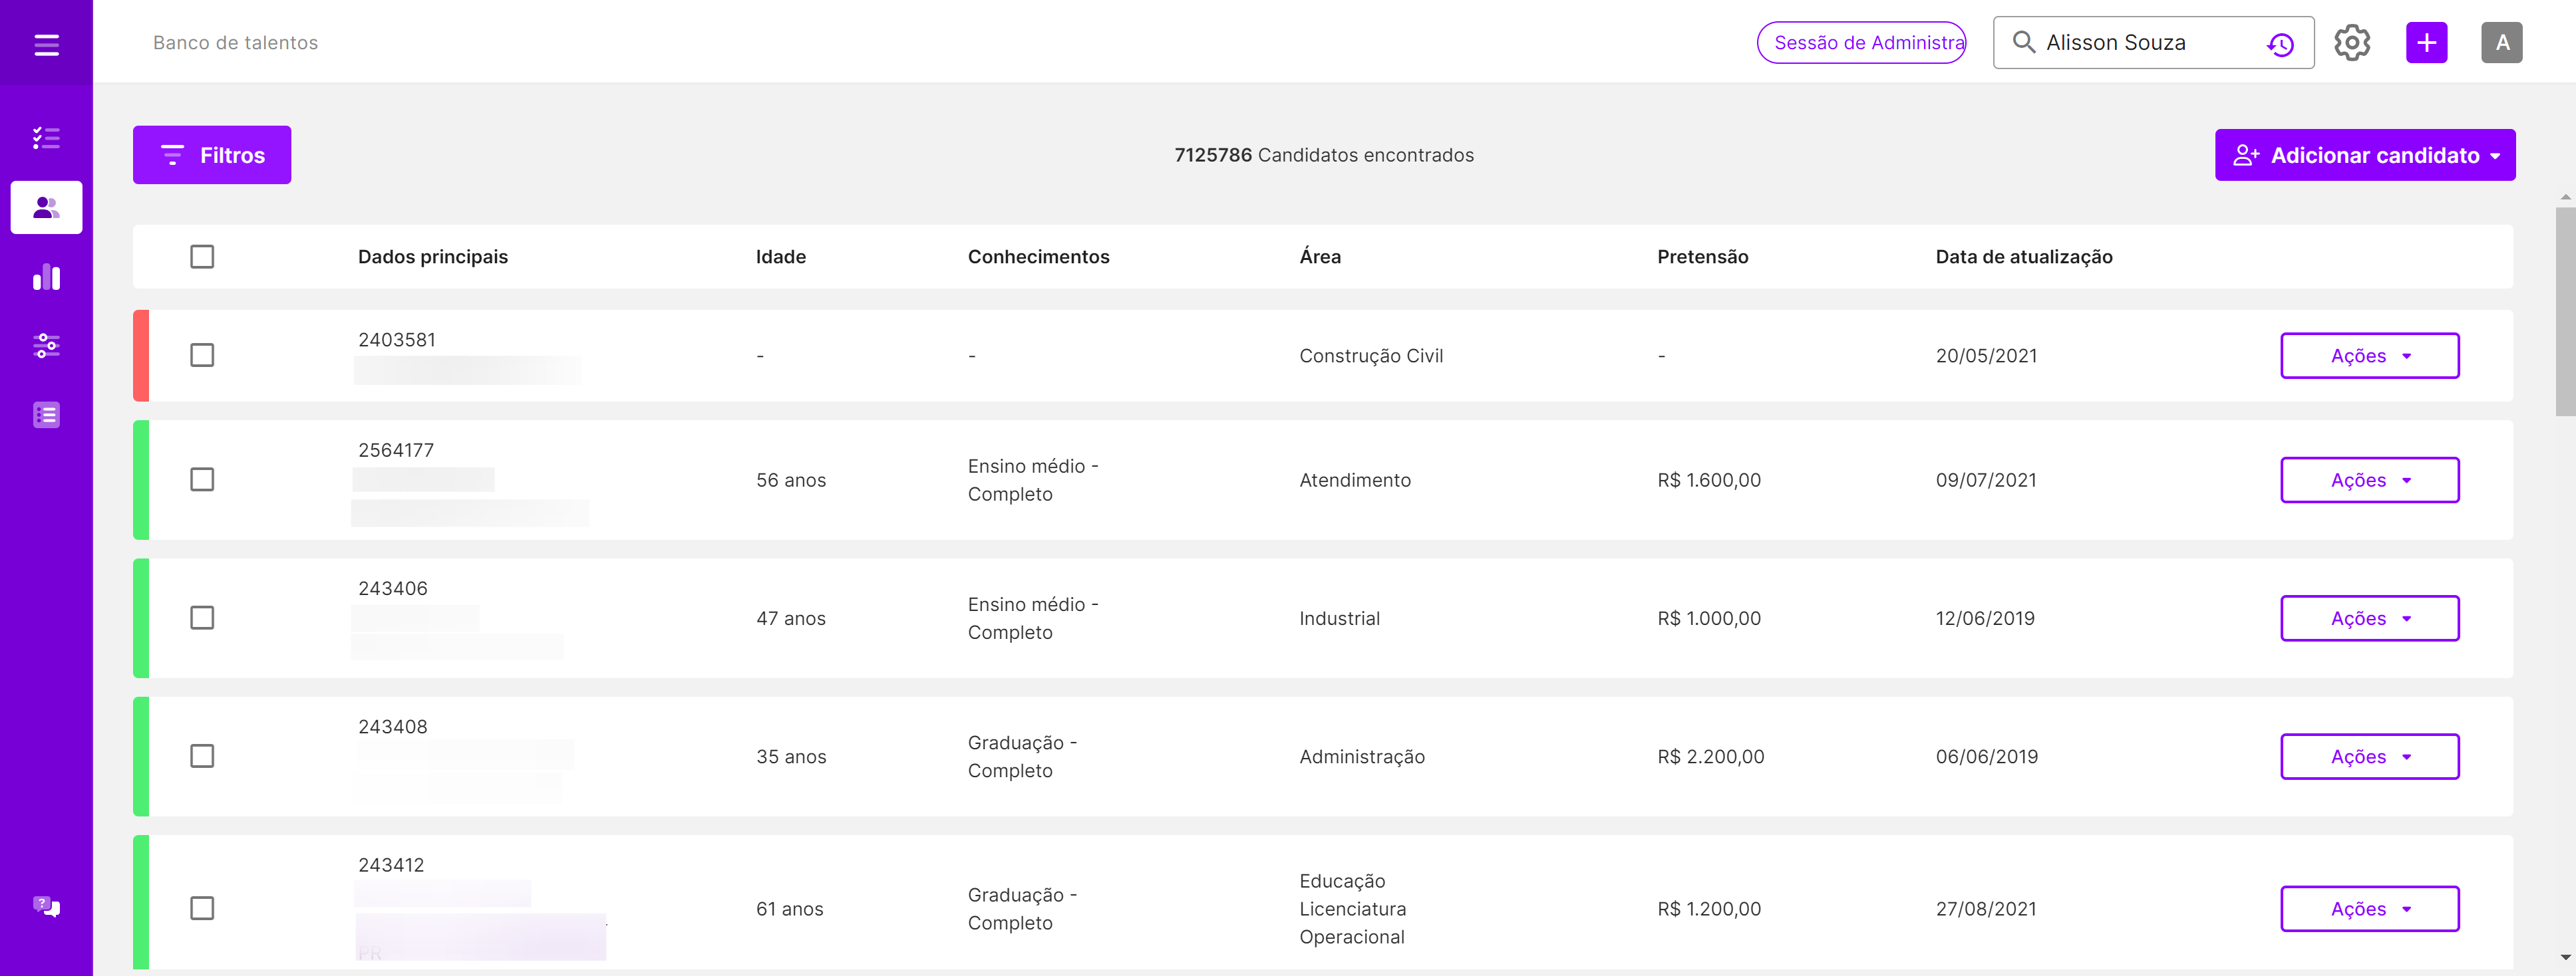This screenshot has width=2576, height=976.
Task: Open search history via the clock icon
Action: [2281, 43]
